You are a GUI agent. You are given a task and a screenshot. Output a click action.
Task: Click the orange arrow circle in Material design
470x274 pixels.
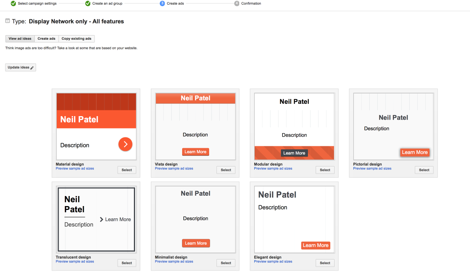pyautogui.click(x=125, y=144)
